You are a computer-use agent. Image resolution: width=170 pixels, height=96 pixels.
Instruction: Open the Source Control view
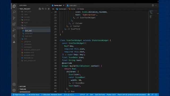(x=14, y=18)
